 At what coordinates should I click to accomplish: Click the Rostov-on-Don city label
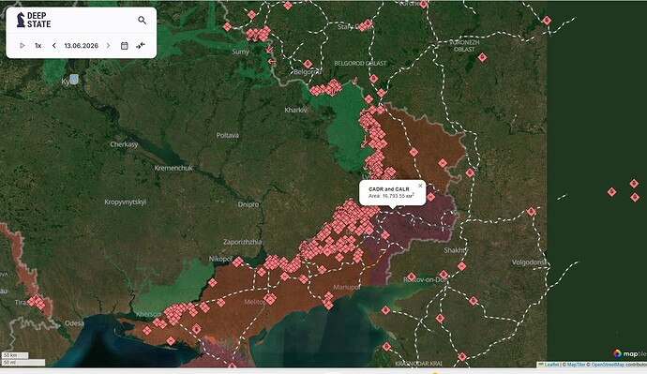(x=426, y=279)
